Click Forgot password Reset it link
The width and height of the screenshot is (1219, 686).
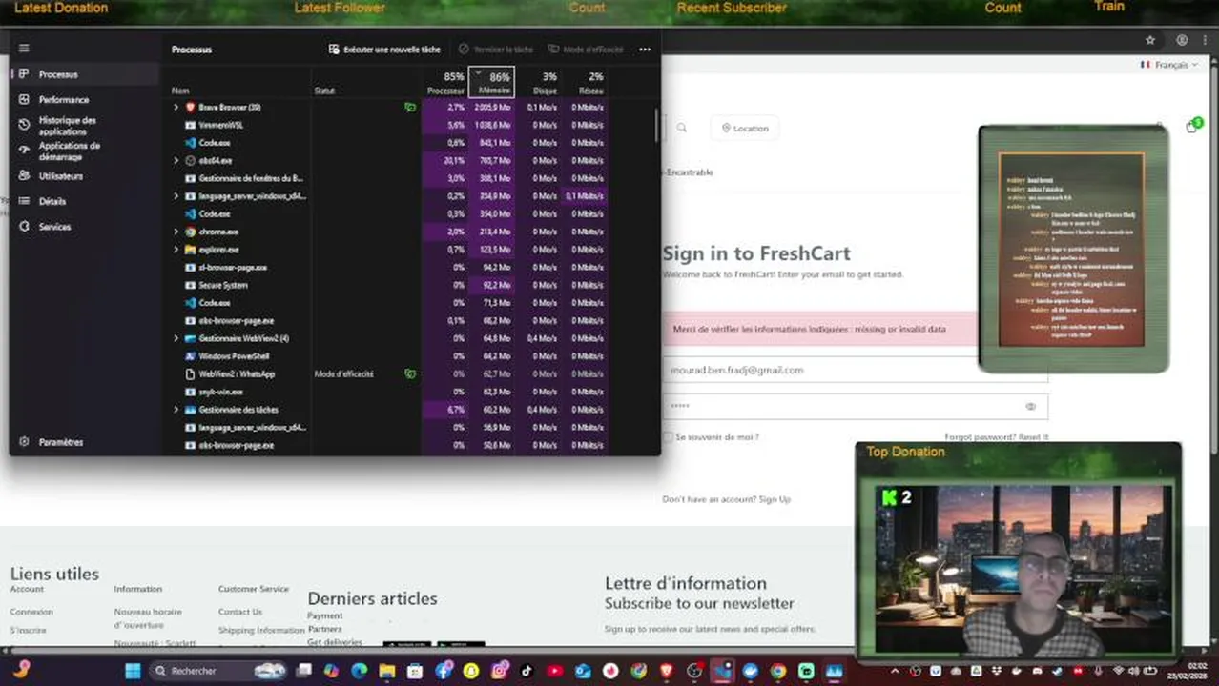point(997,437)
